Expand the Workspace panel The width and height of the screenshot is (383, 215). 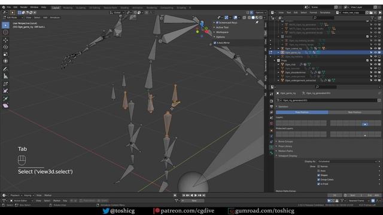[222, 32]
